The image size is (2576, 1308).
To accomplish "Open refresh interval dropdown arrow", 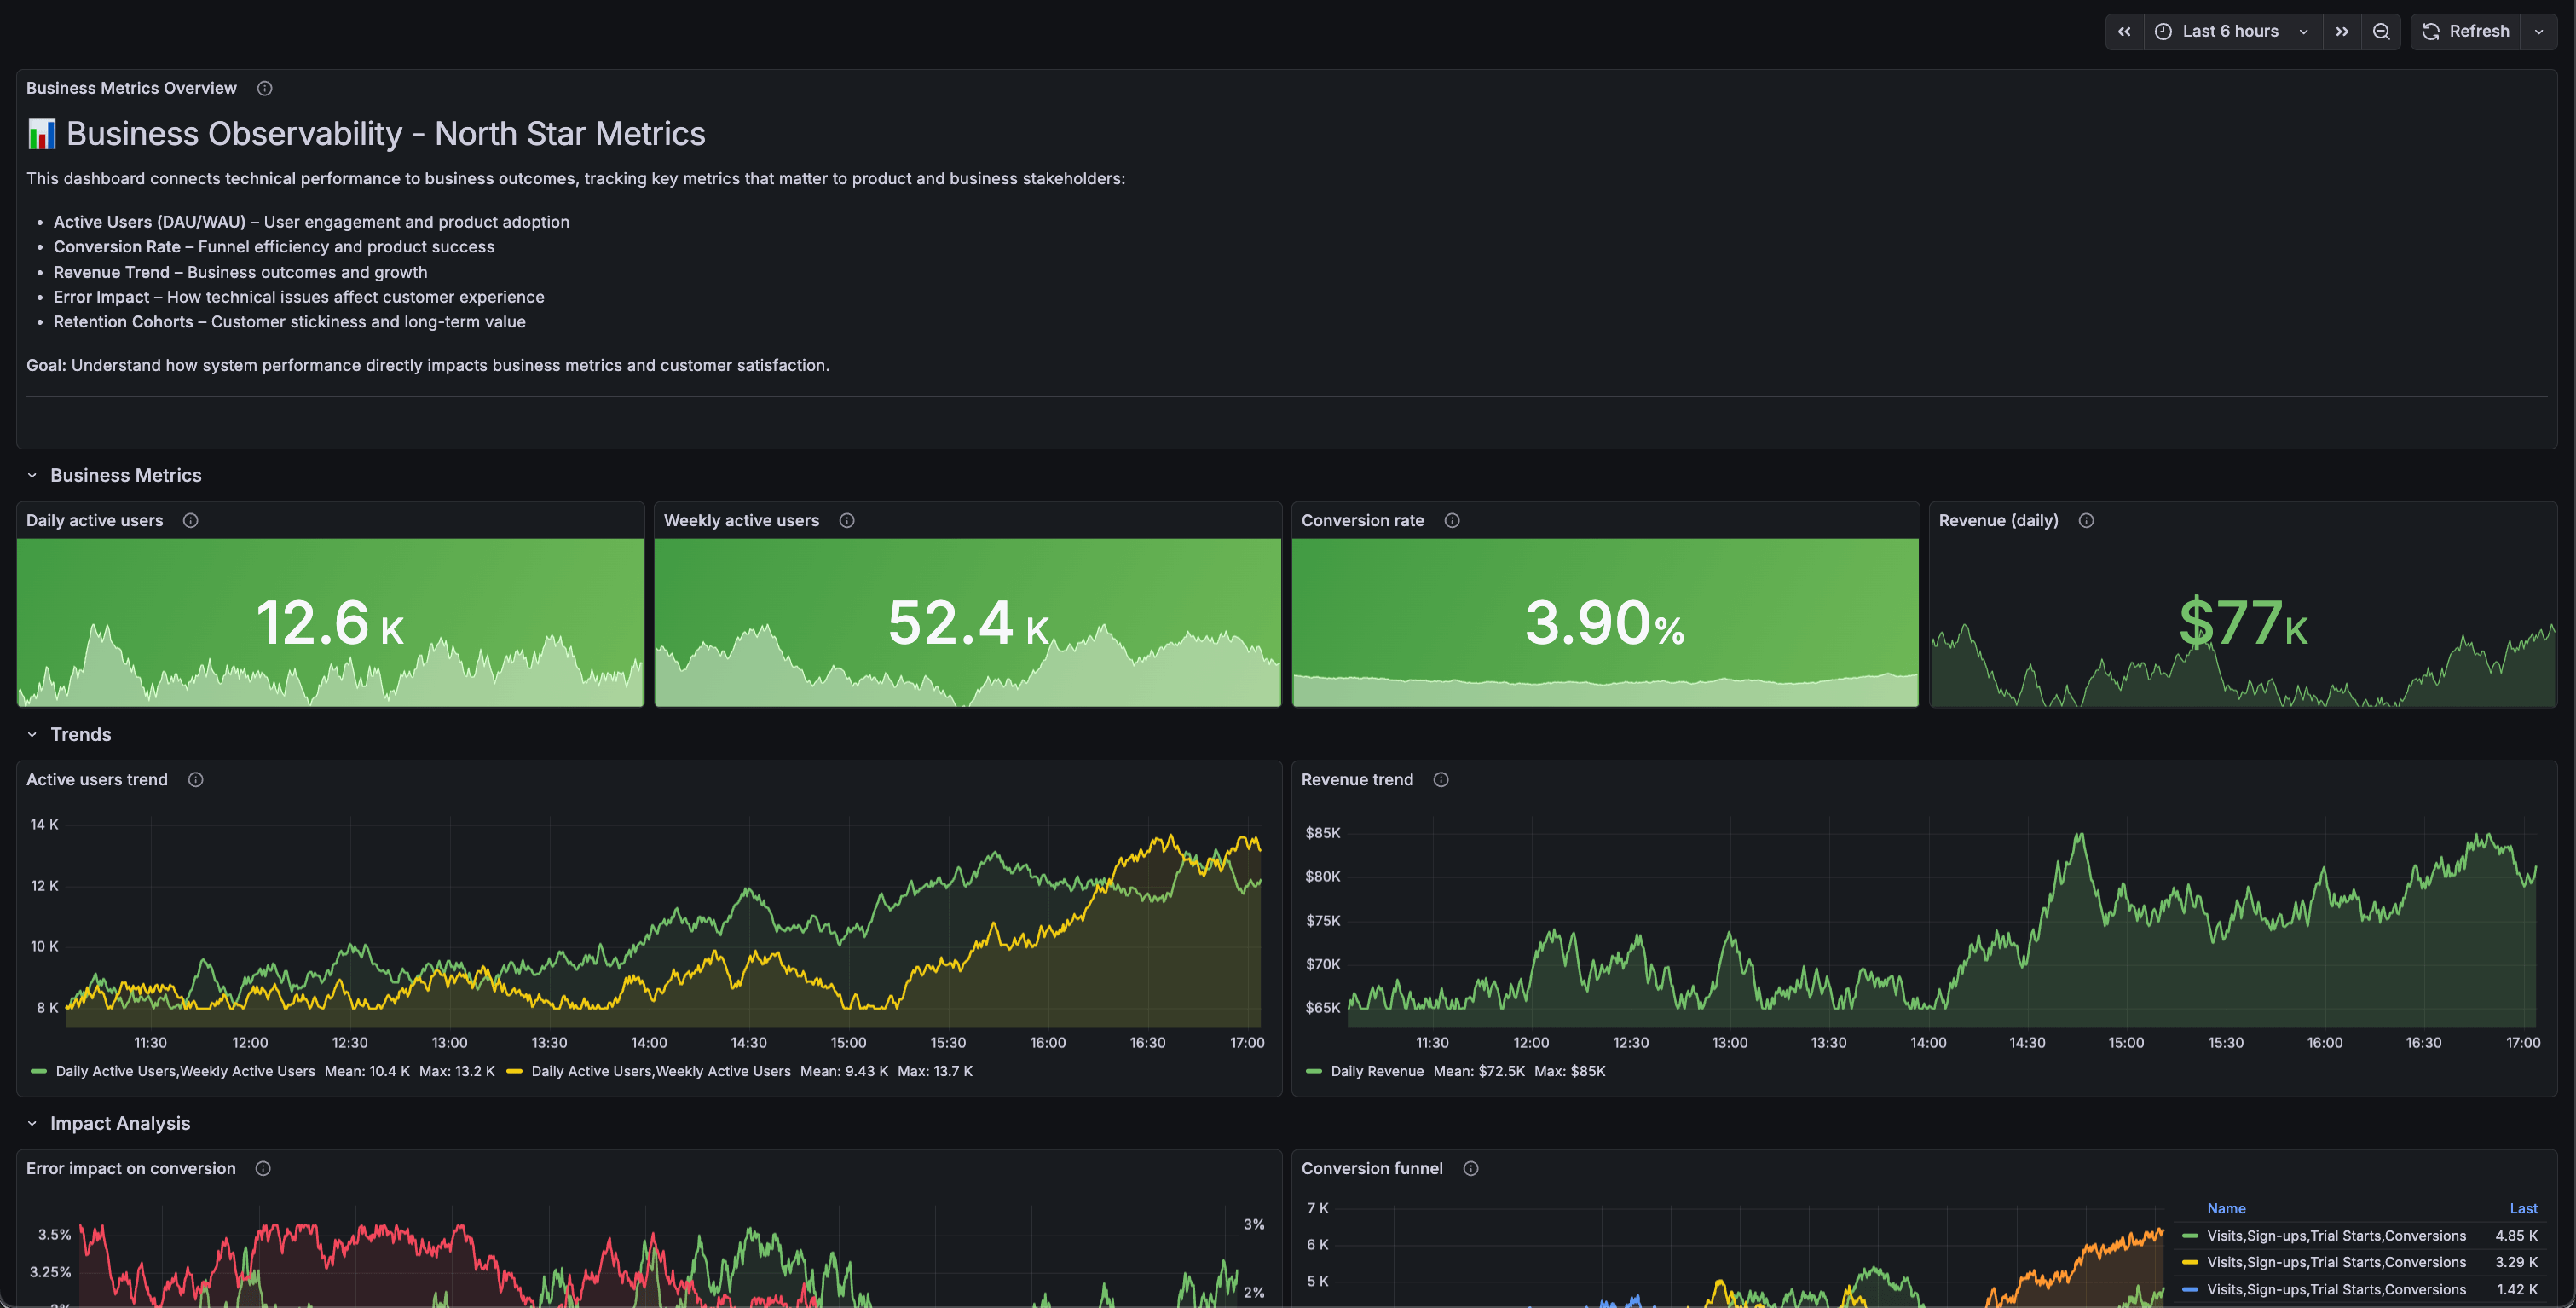I will 2538,31.
